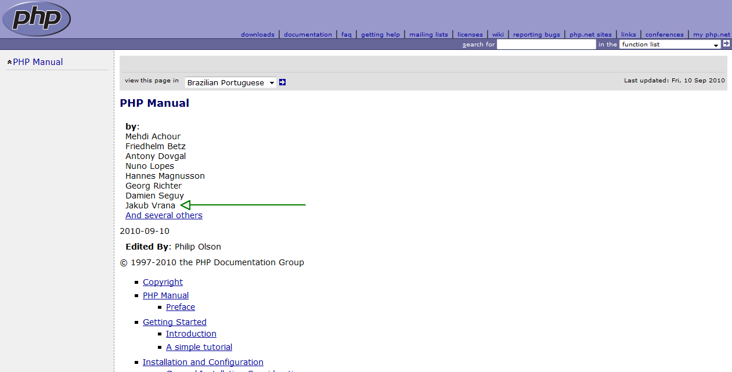
Task: Click the author name Jakub Vrana
Action: pyautogui.click(x=150, y=205)
